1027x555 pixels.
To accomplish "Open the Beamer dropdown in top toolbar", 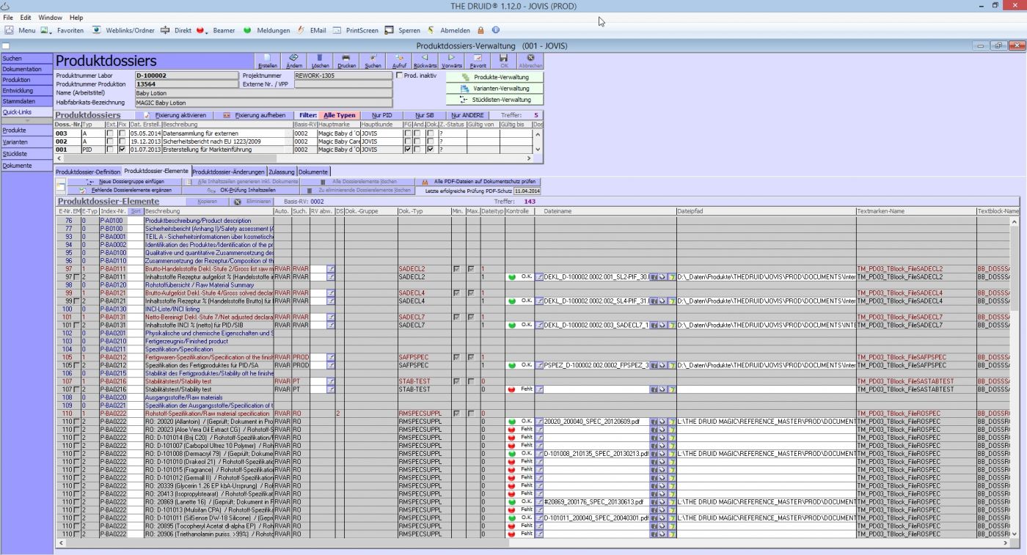I will click(218, 30).
